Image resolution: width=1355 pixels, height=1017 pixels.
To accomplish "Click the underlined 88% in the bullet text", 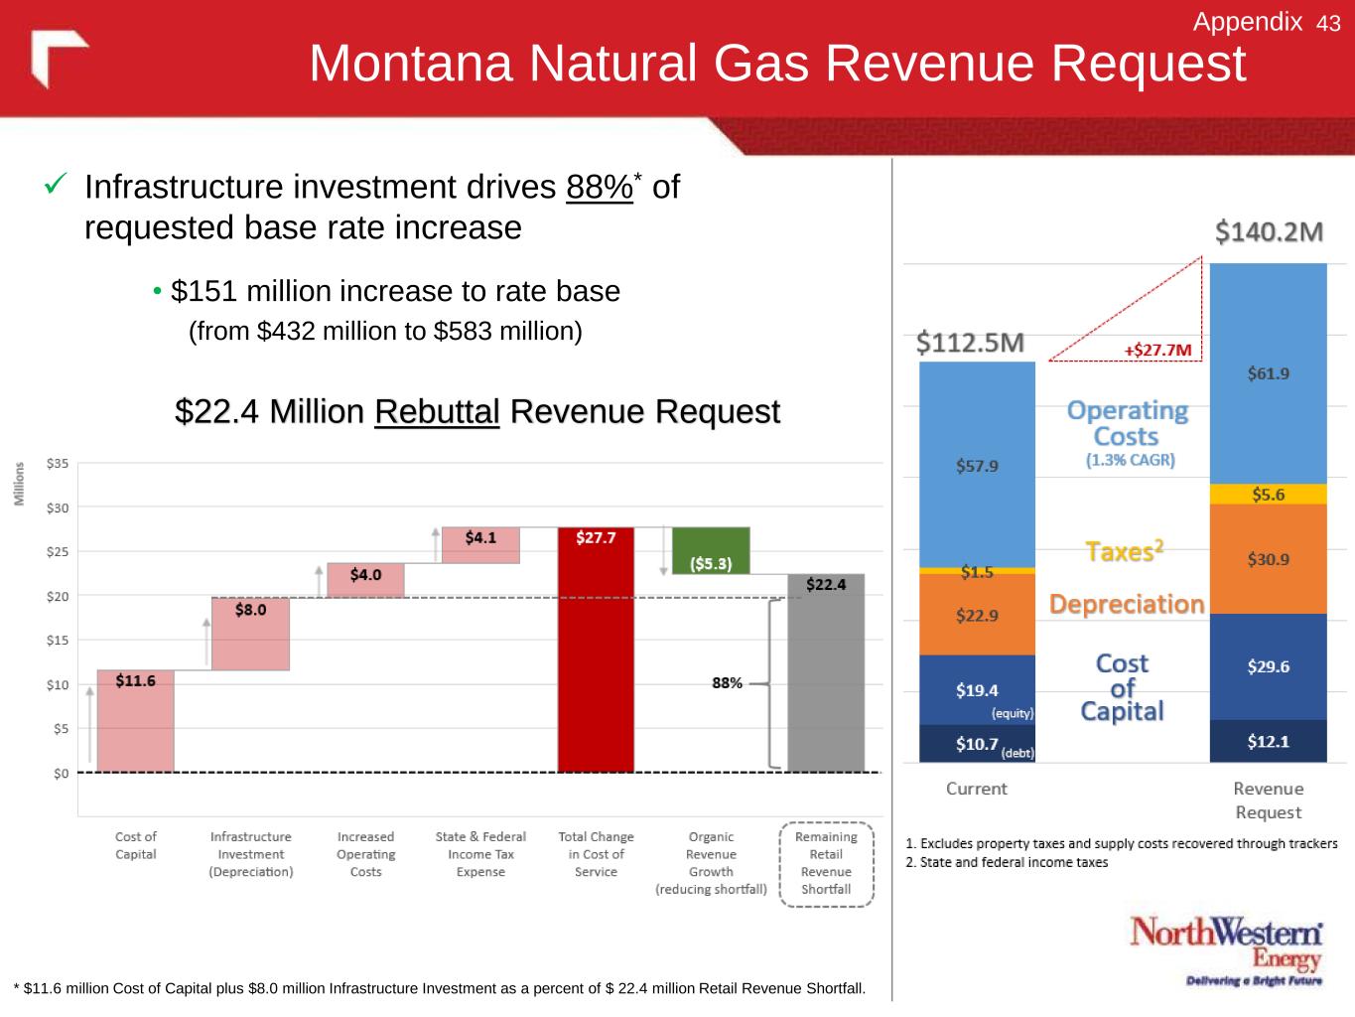I will (x=599, y=187).
